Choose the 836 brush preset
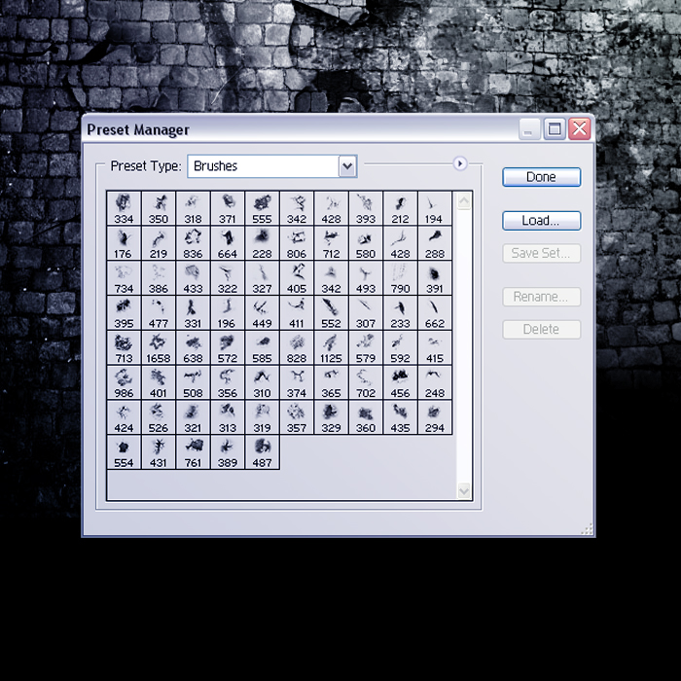 tap(193, 243)
